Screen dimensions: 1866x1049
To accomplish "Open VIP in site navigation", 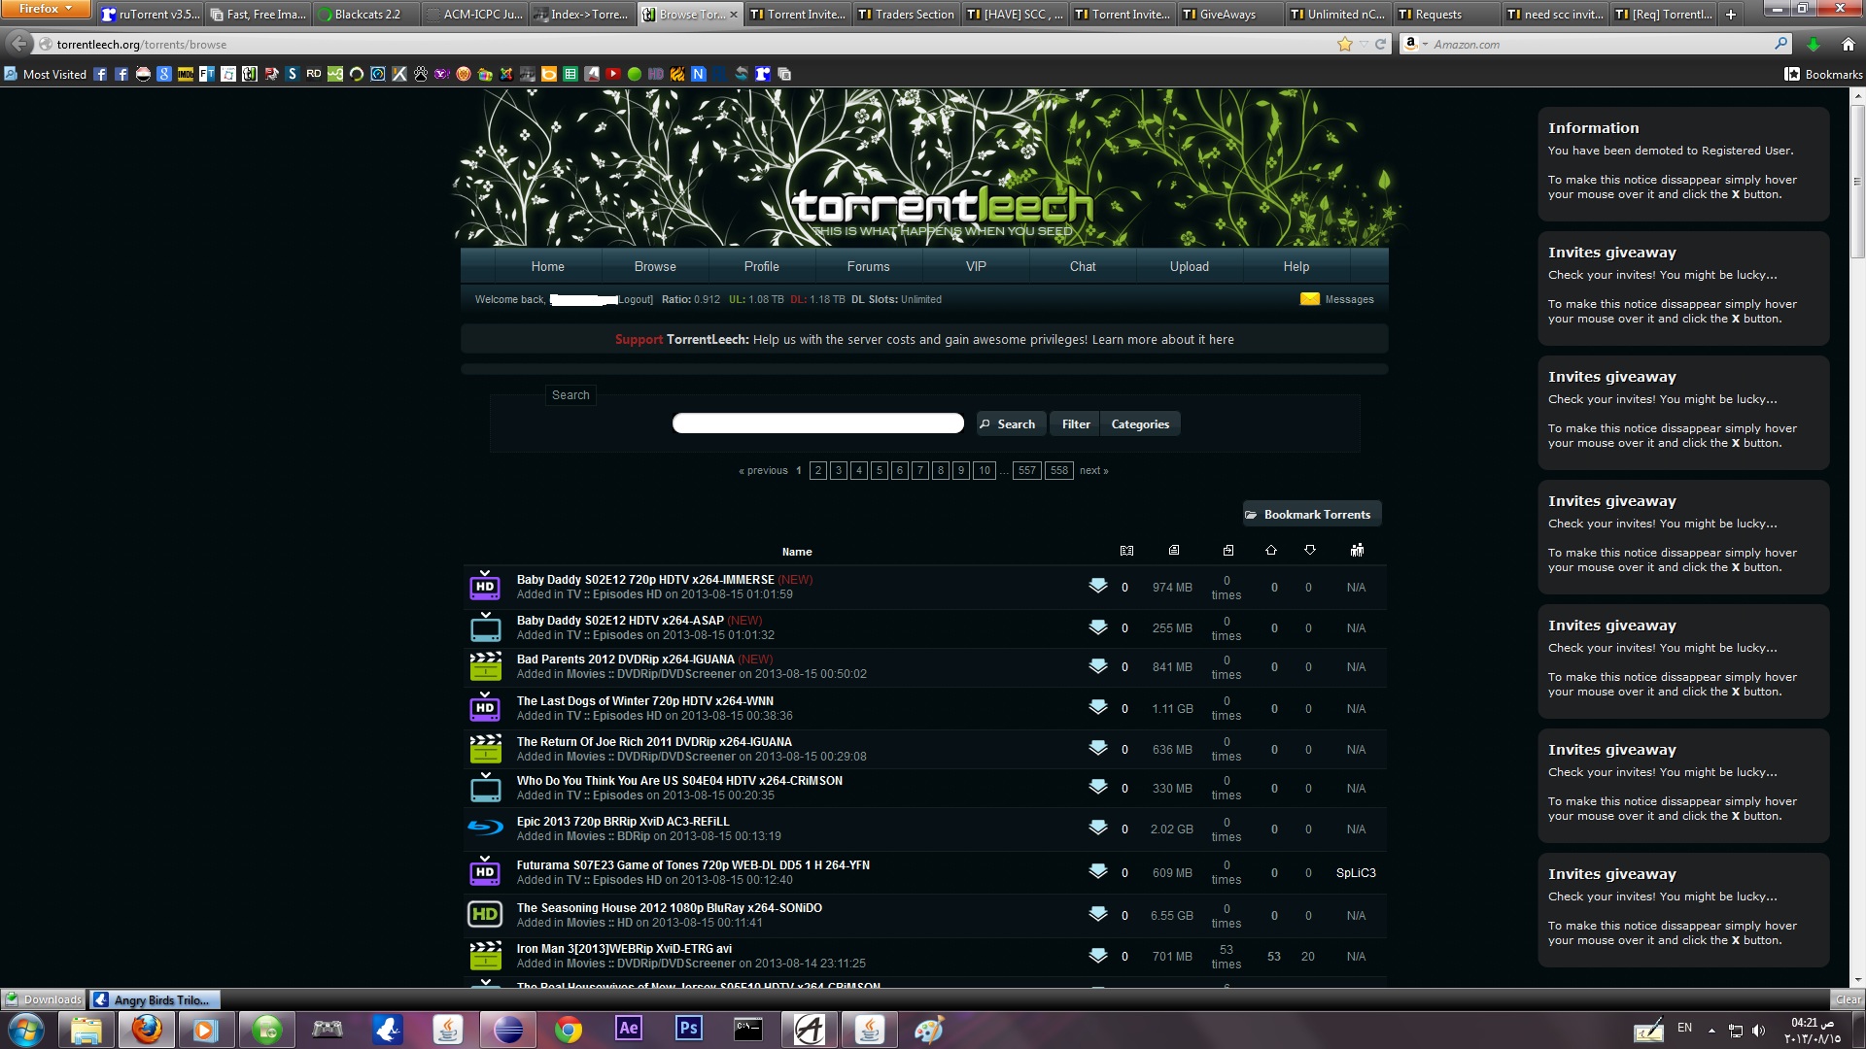I will [976, 266].
